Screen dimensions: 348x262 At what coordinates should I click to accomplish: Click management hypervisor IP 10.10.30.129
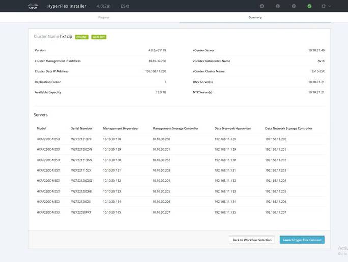(112, 149)
